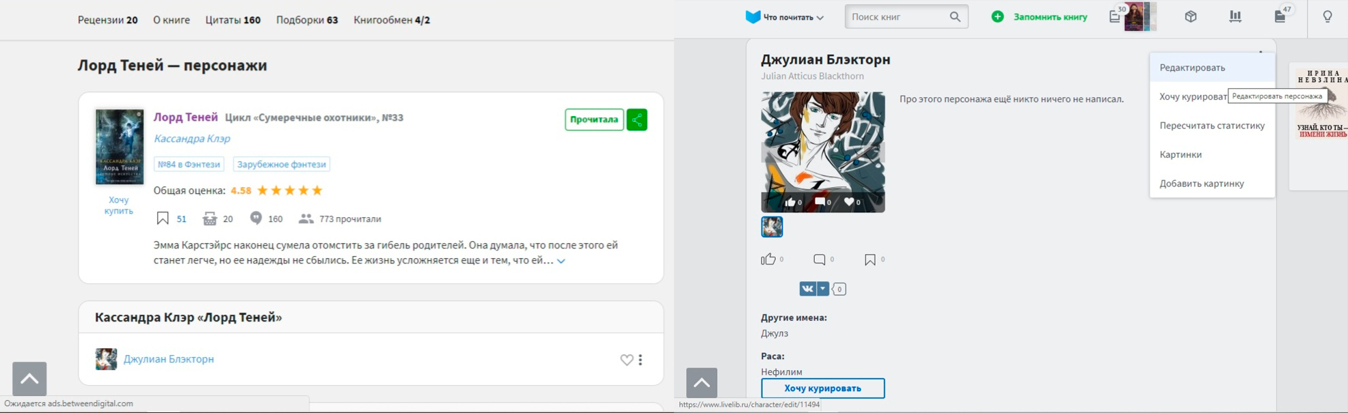Click the green plus icon in header

coord(998,16)
